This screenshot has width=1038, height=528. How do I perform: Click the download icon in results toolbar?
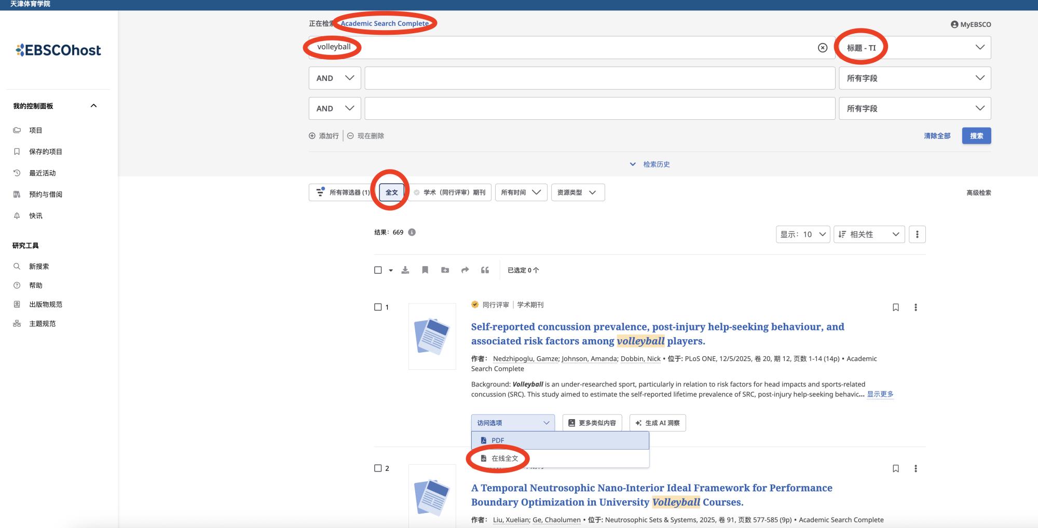[405, 270]
